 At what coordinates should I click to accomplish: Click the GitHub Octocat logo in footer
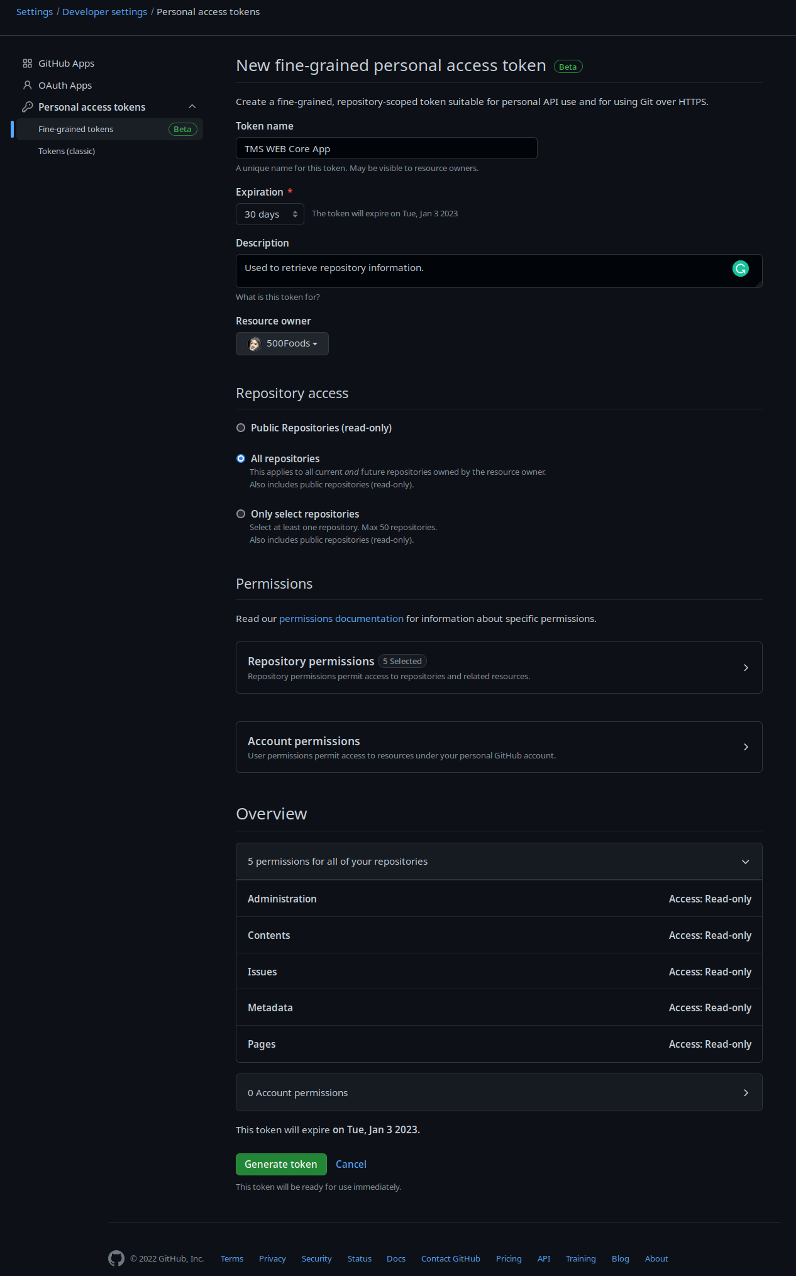click(x=116, y=1258)
